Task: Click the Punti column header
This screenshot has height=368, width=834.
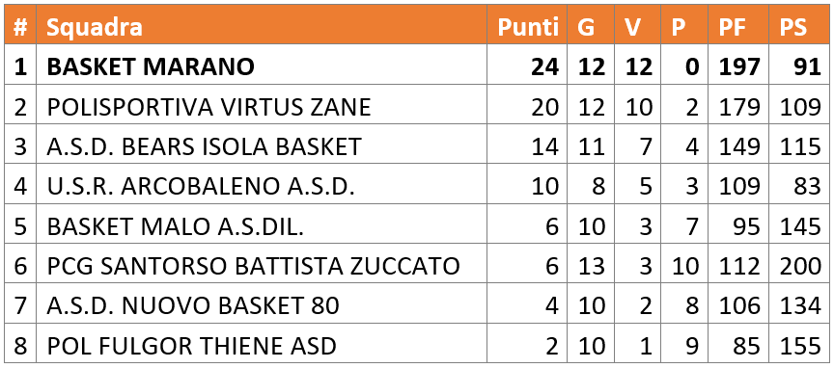Action: point(528,27)
